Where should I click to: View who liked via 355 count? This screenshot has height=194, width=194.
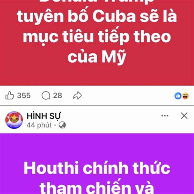(x=24, y=95)
